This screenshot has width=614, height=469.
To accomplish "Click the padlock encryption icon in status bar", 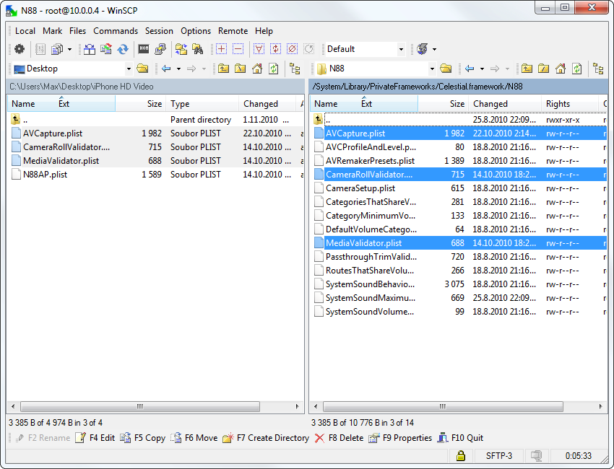I will pos(461,455).
